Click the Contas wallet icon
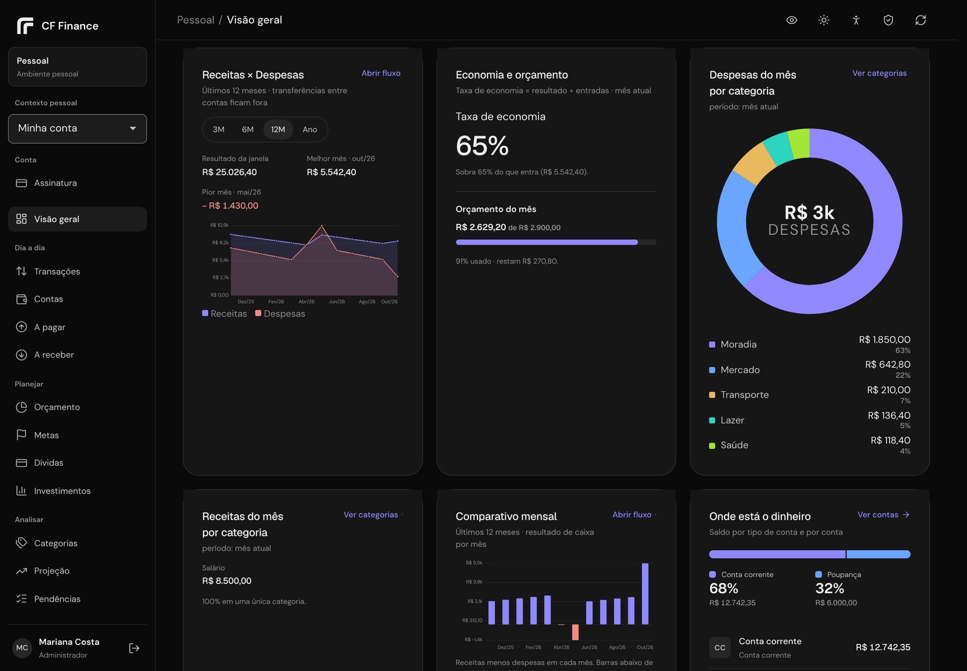Screen dimensions: 967x671 pyautogui.click(x=22, y=299)
